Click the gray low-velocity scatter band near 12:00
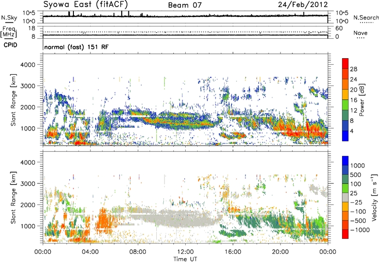This screenshot has height=262, width=379. click(186, 218)
